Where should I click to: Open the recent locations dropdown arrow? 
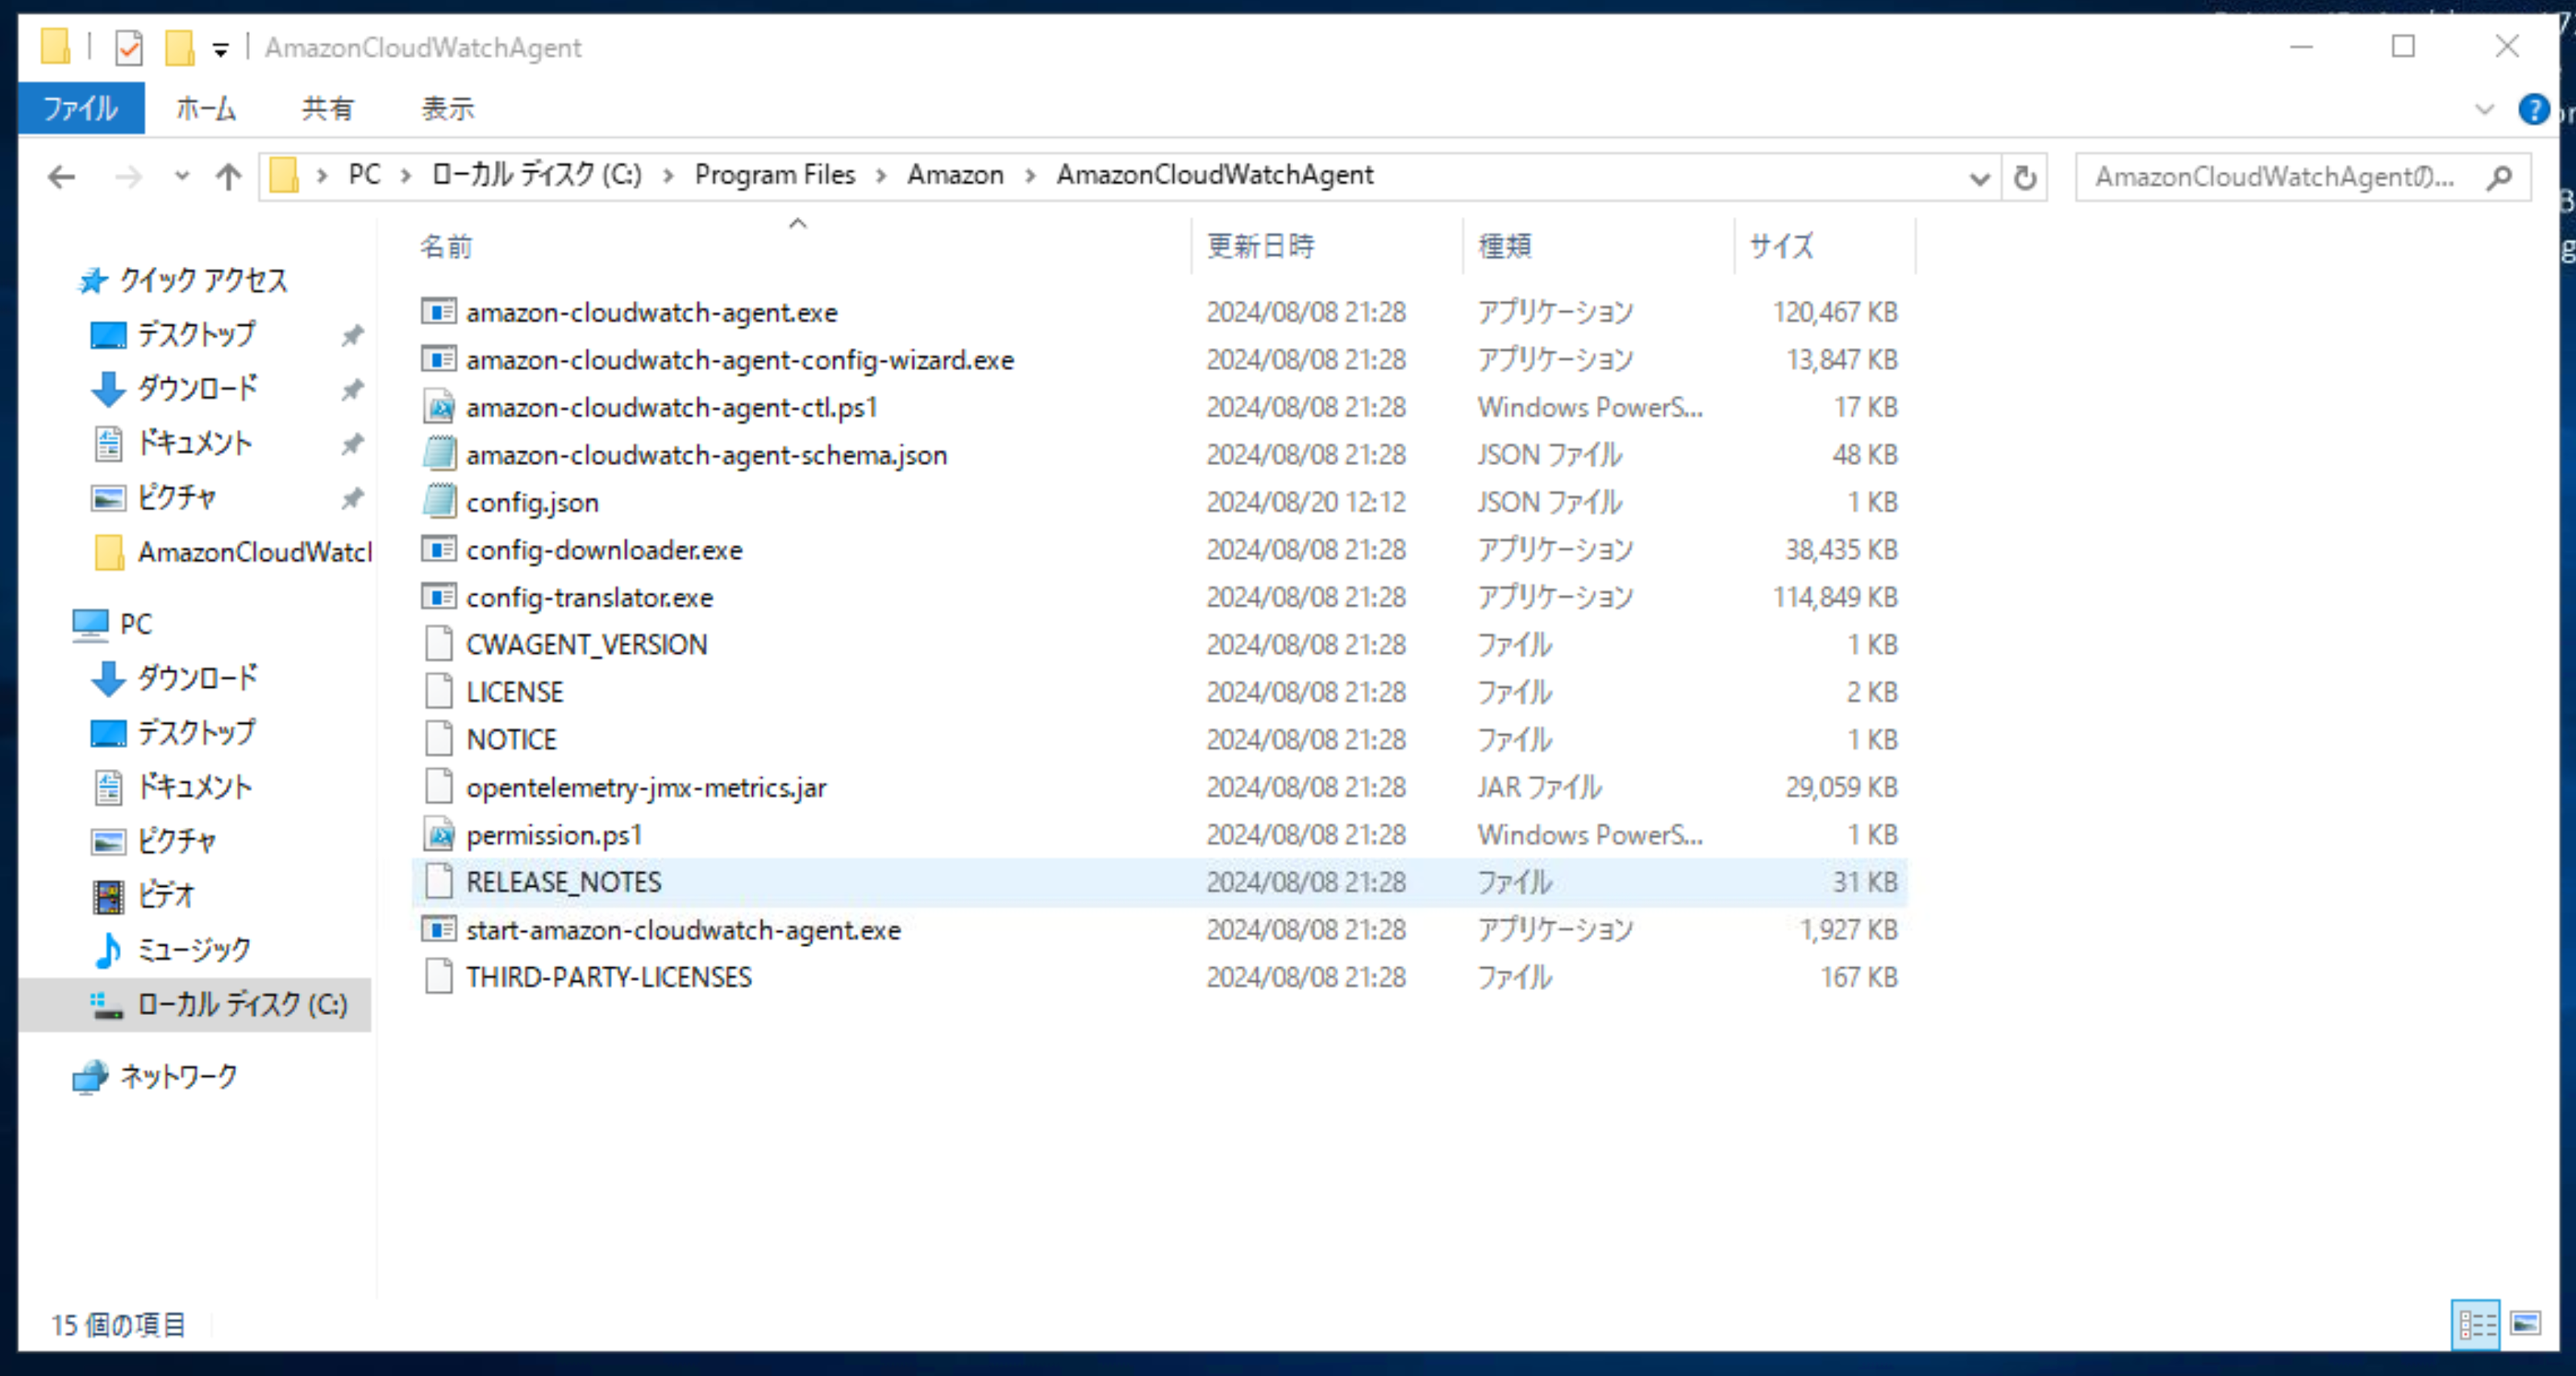pyautogui.click(x=181, y=177)
